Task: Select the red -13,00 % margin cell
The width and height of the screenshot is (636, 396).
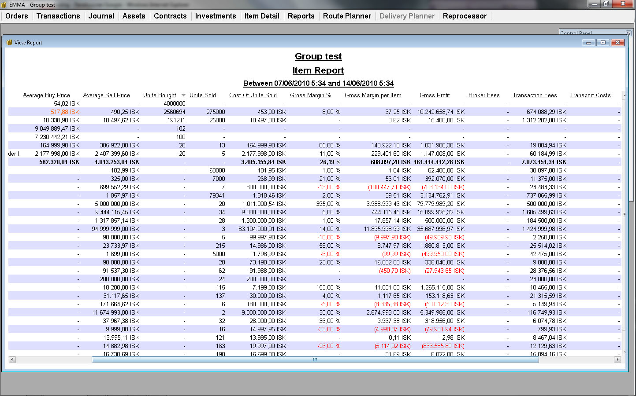Action: tap(329, 187)
